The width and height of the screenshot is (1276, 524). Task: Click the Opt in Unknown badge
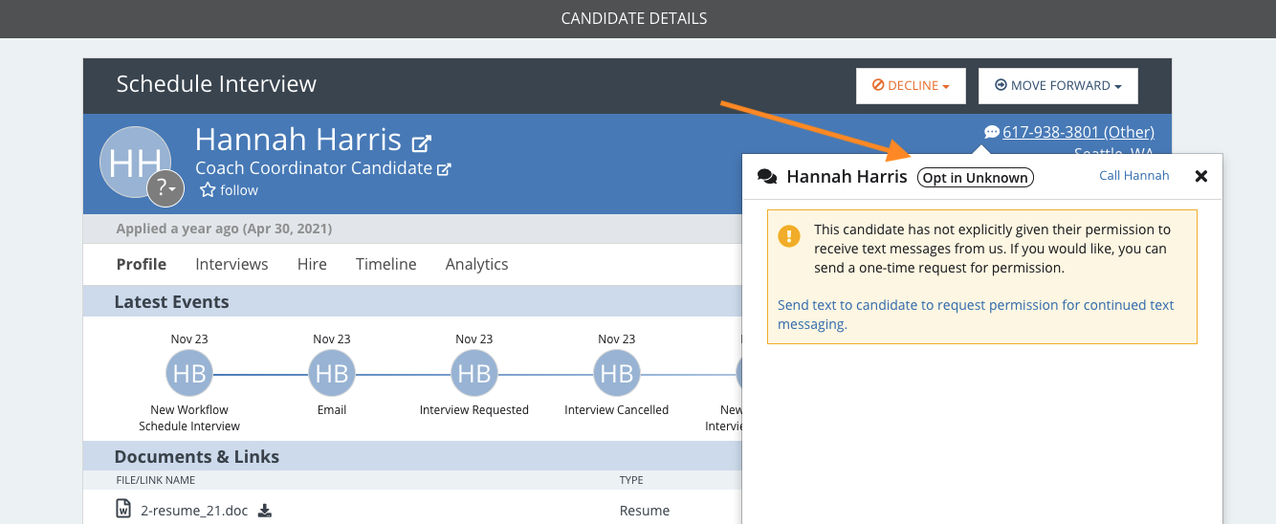pyautogui.click(x=975, y=178)
